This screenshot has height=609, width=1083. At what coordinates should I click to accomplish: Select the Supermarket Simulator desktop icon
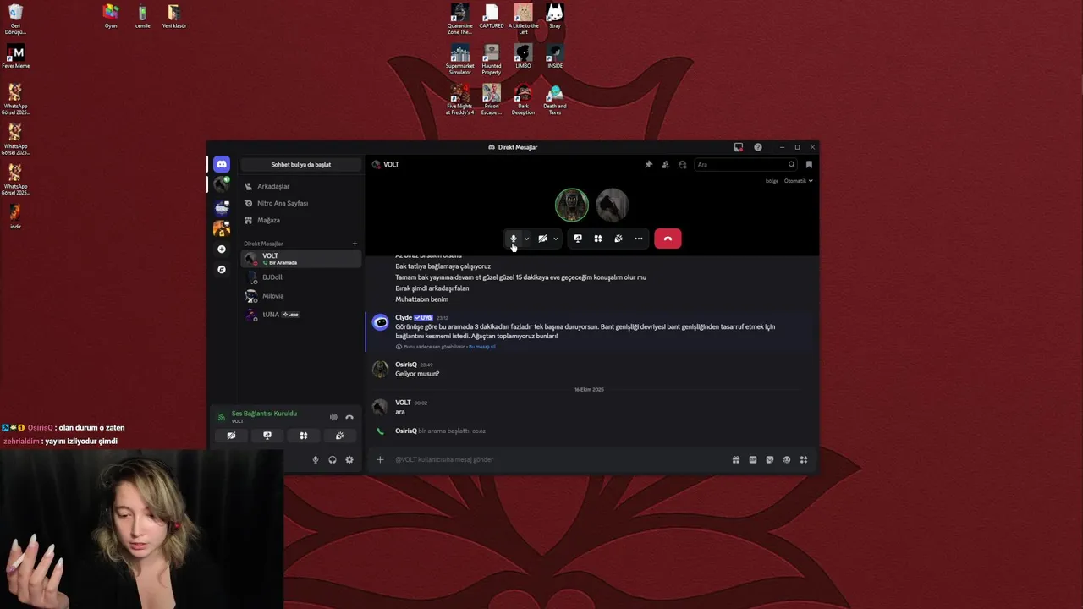pos(460,59)
